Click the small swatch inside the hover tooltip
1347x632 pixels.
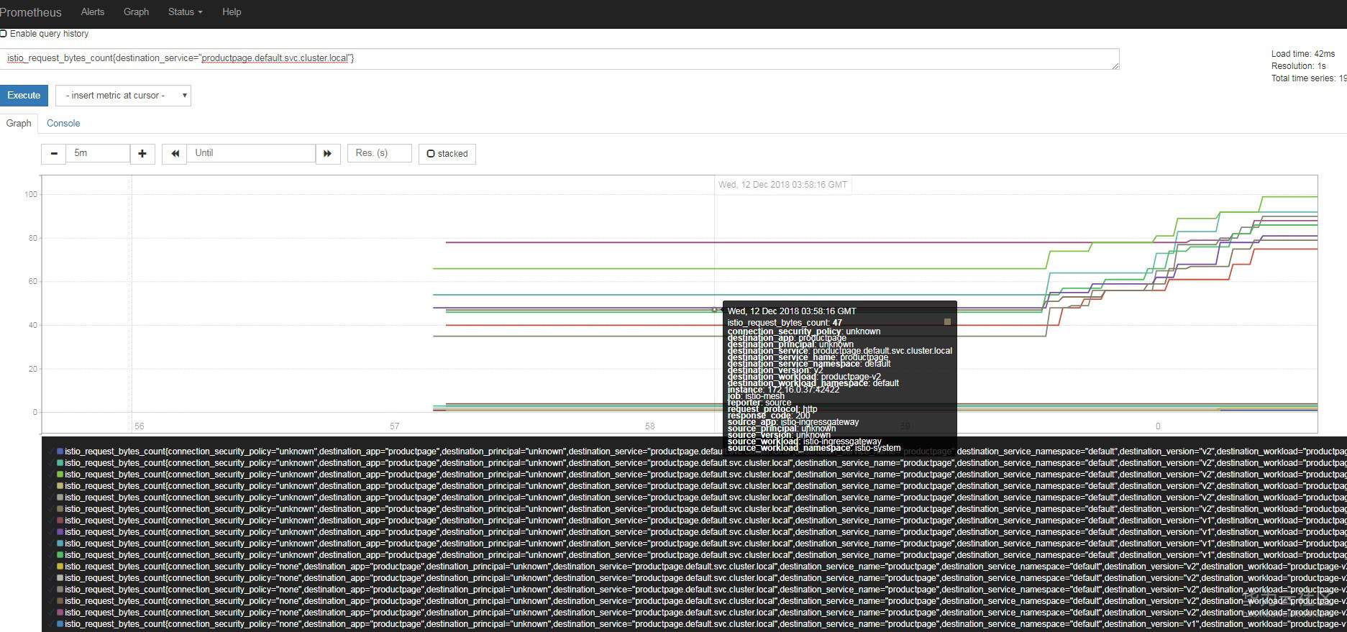(x=947, y=322)
